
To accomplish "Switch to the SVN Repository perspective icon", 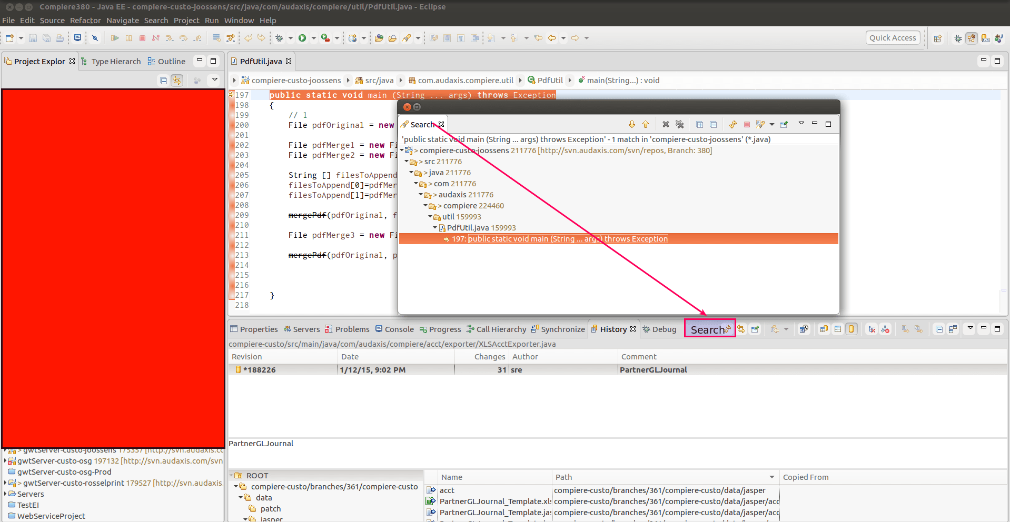I will 985,38.
